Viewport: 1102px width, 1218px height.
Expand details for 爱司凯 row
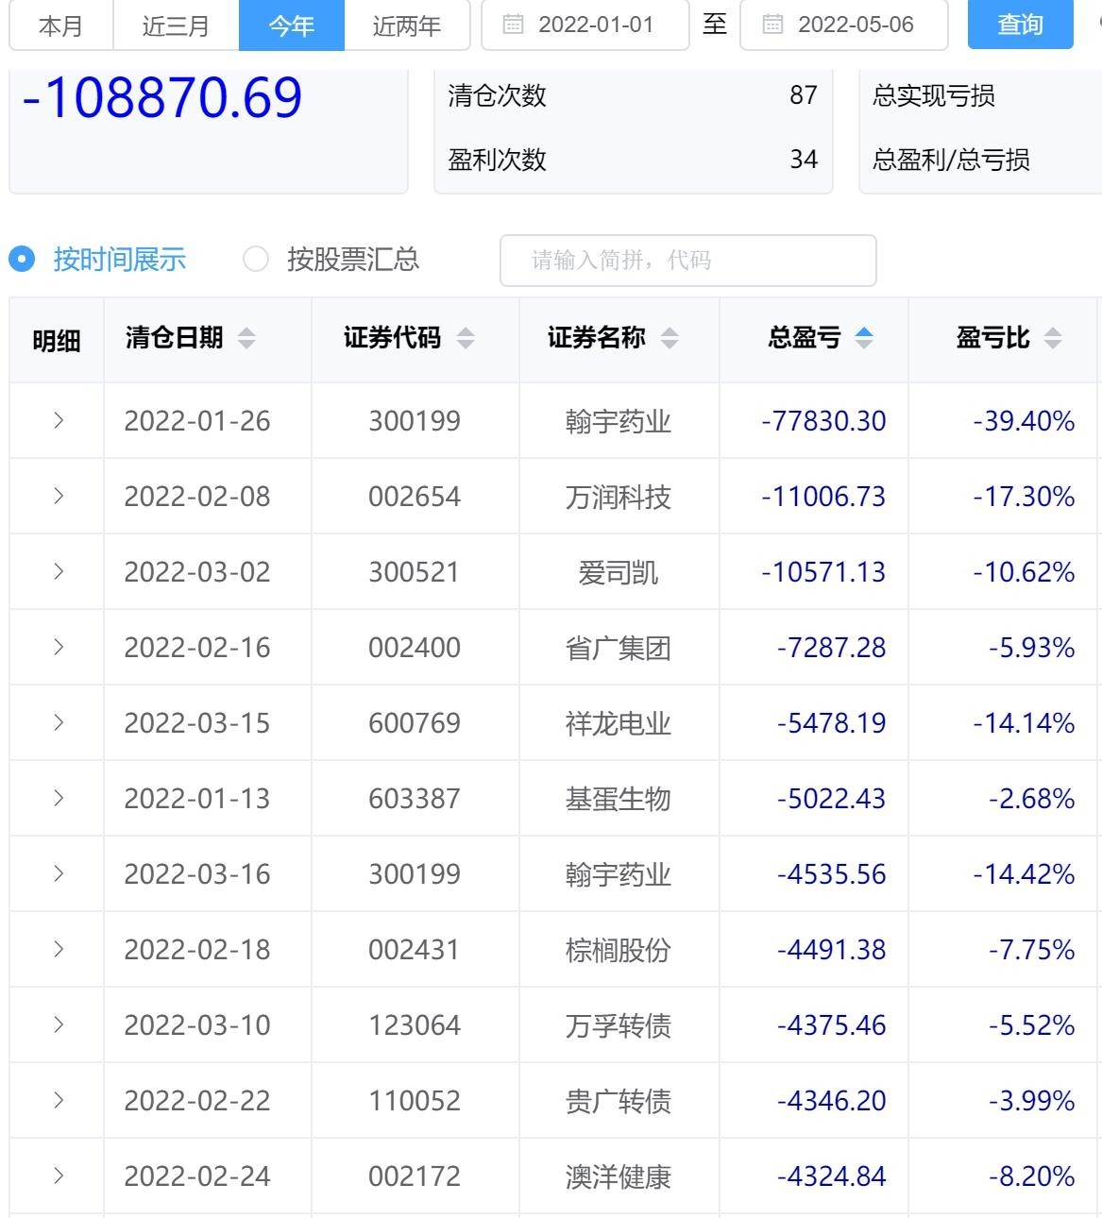59,571
